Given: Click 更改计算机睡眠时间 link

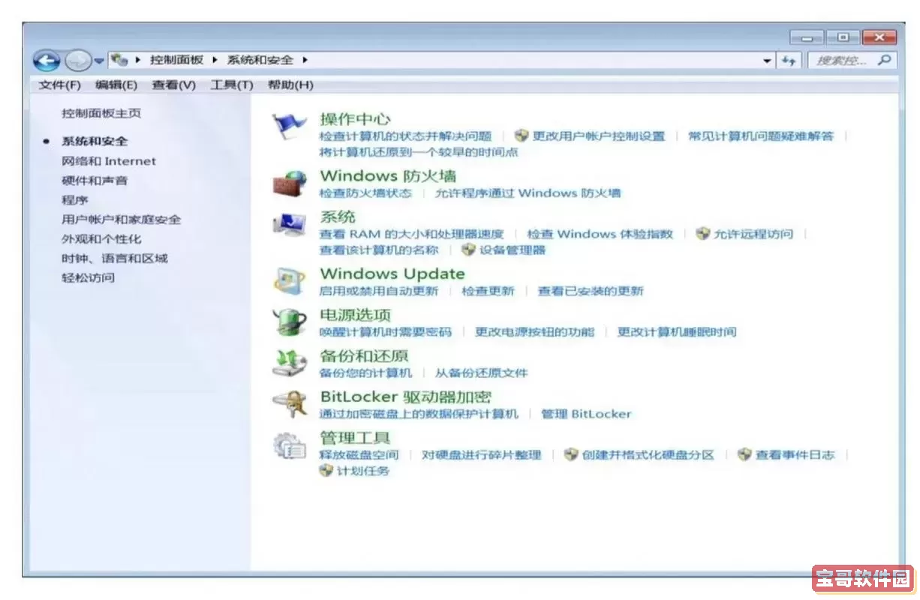Looking at the screenshot, I should click(677, 331).
